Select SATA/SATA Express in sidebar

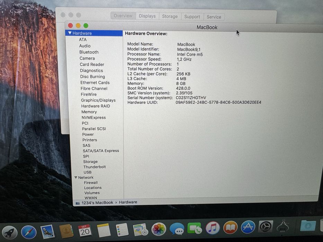[101, 151]
